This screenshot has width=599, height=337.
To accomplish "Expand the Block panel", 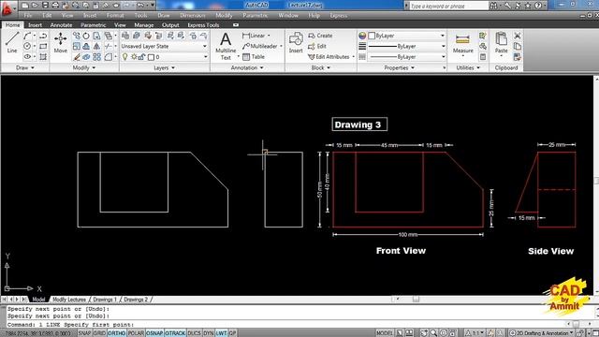I will (320, 67).
